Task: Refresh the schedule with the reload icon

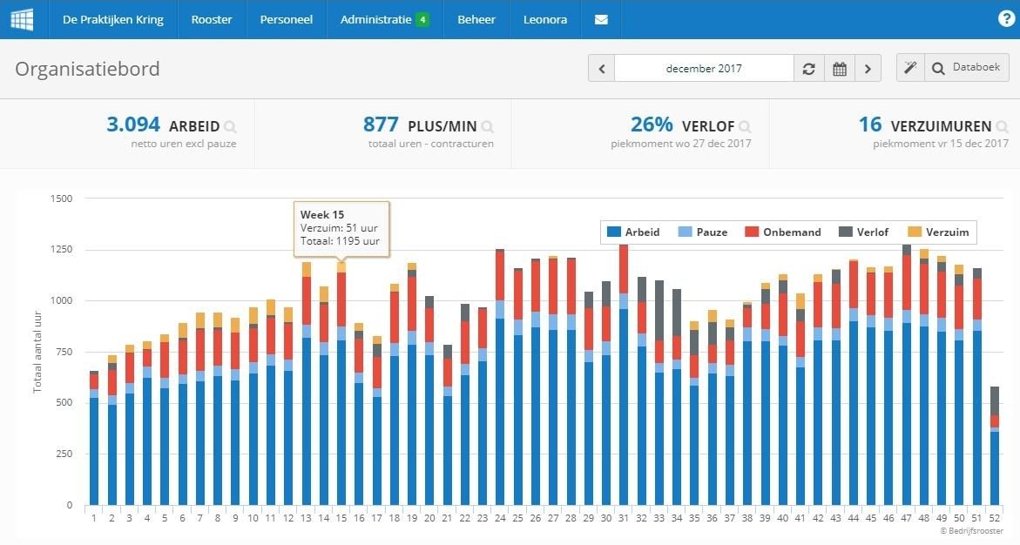Action: click(x=808, y=67)
